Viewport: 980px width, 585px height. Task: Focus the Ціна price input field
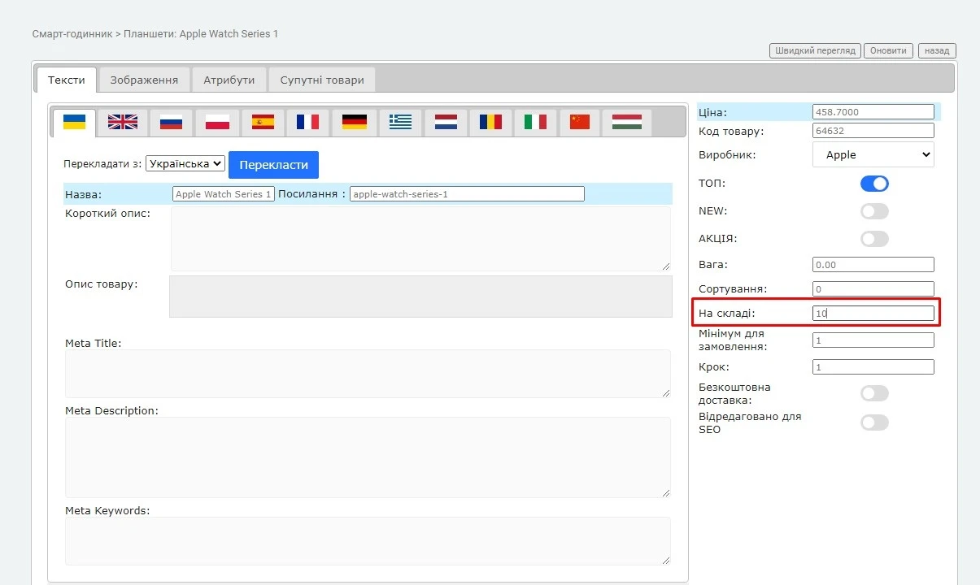click(x=873, y=112)
